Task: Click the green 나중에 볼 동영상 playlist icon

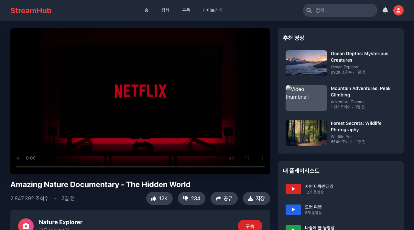Action: pyautogui.click(x=293, y=228)
